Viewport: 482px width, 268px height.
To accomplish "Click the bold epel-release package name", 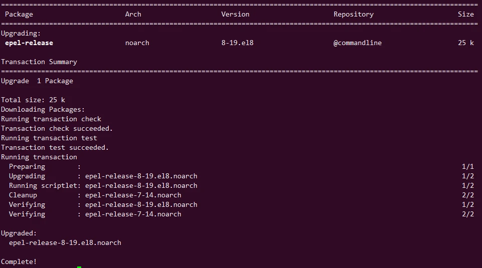I will [x=29, y=43].
